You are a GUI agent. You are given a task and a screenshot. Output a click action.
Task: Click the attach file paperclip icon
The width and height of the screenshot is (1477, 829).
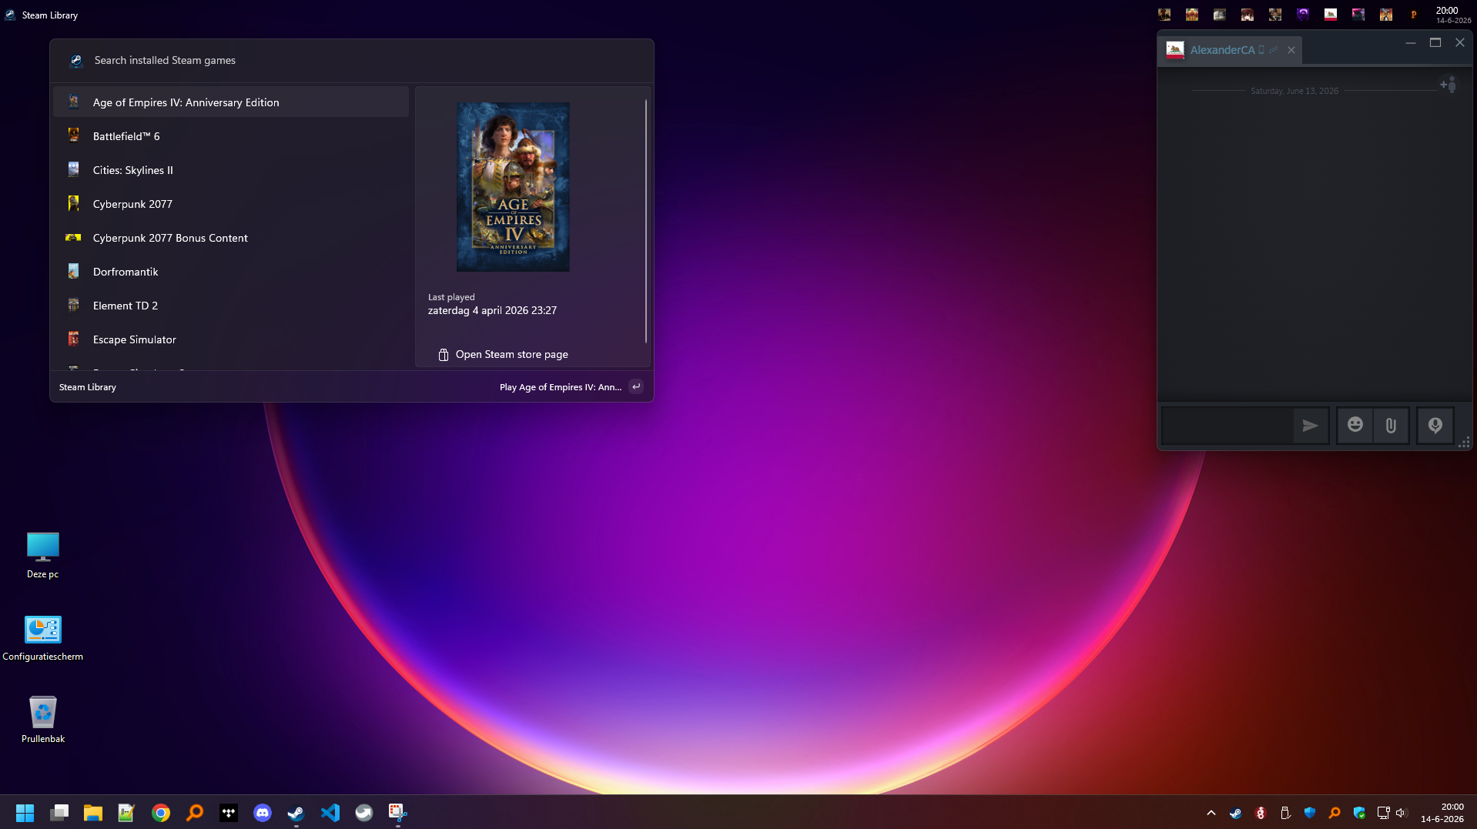pos(1391,425)
